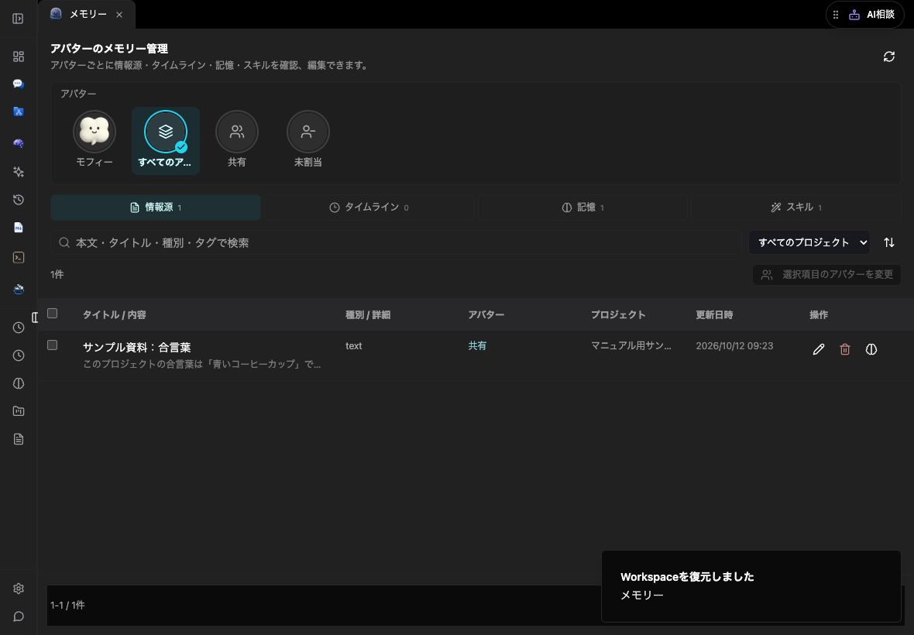Click the brain icon in the row's 操作 column
Screen dimensions: 914x635
[x=871, y=349]
